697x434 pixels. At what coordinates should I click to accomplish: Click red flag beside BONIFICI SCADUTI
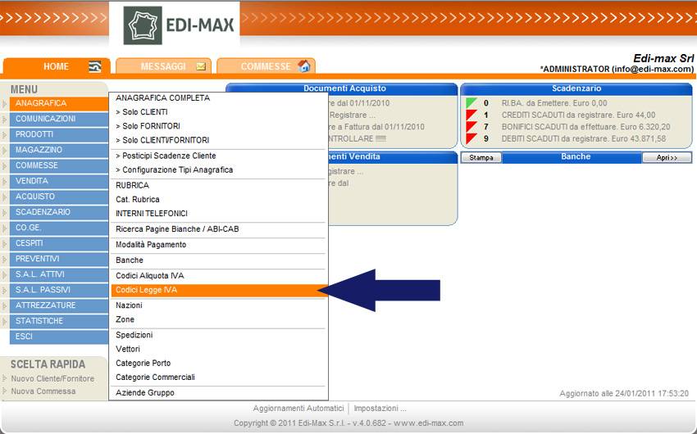pos(471,127)
